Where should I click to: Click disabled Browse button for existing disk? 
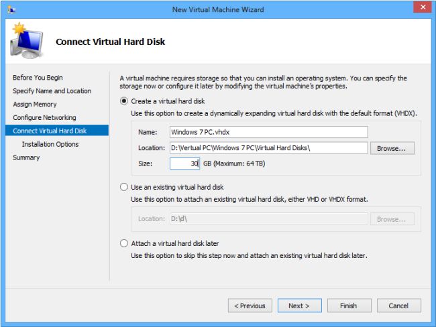(392, 219)
